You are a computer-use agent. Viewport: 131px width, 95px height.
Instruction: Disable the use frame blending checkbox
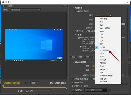click(x=73, y=82)
